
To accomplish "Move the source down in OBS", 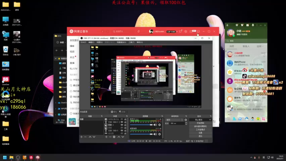I will point(123,137).
